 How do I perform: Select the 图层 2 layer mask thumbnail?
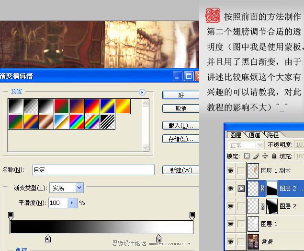272,206
